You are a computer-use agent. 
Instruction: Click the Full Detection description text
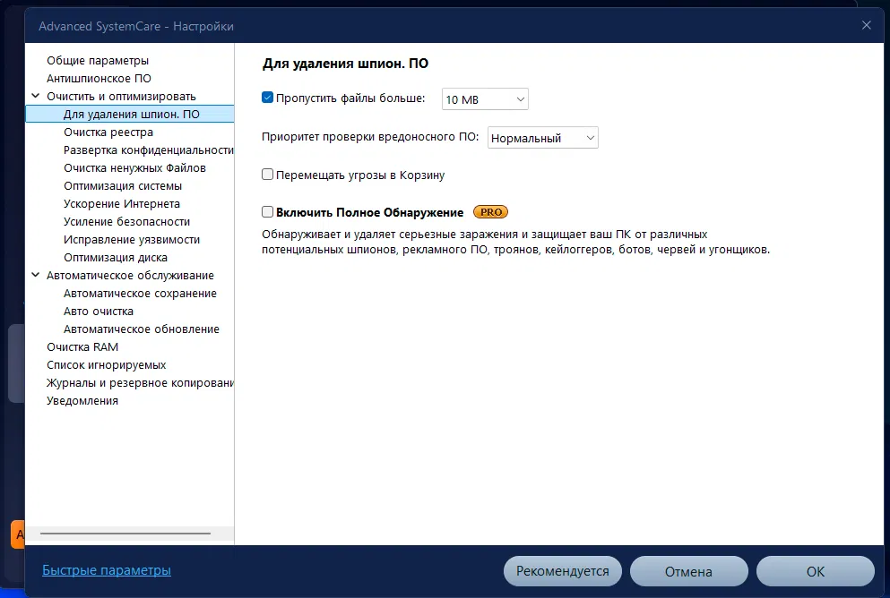tap(515, 242)
